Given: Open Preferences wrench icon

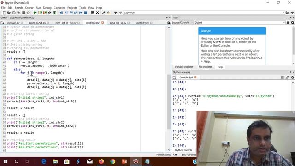Looking at the screenshot, I should [103, 12].
